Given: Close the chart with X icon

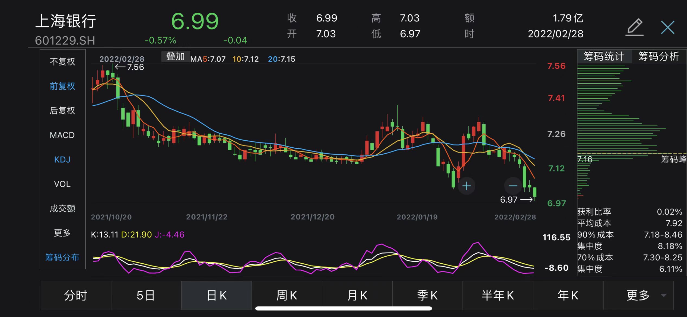Looking at the screenshot, I should pyautogui.click(x=667, y=27).
